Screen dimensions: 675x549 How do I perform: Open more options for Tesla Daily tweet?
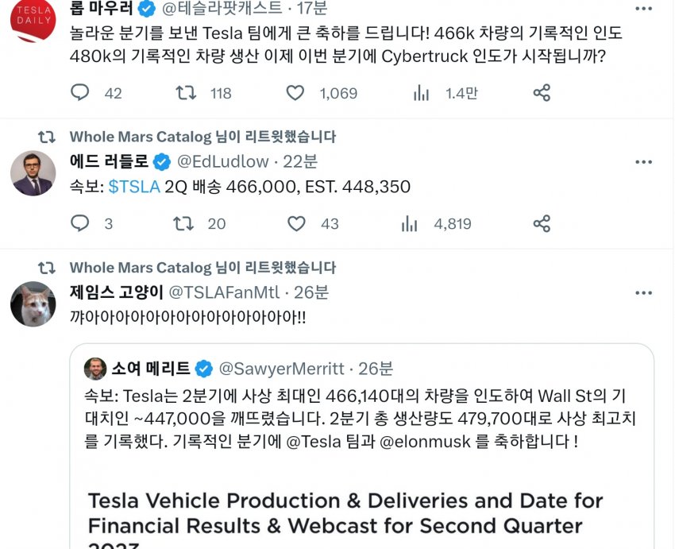644,9
